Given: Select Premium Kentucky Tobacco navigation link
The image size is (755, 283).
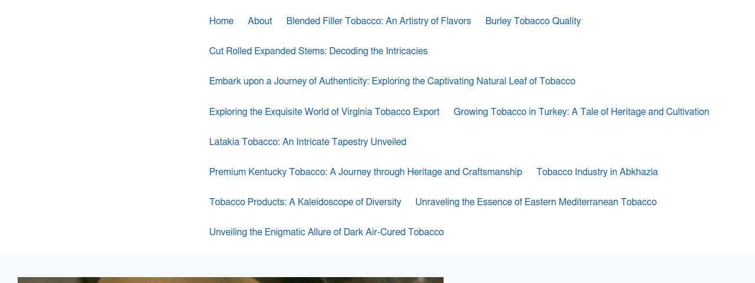Looking at the screenshot, I should [x=366, y=172].
